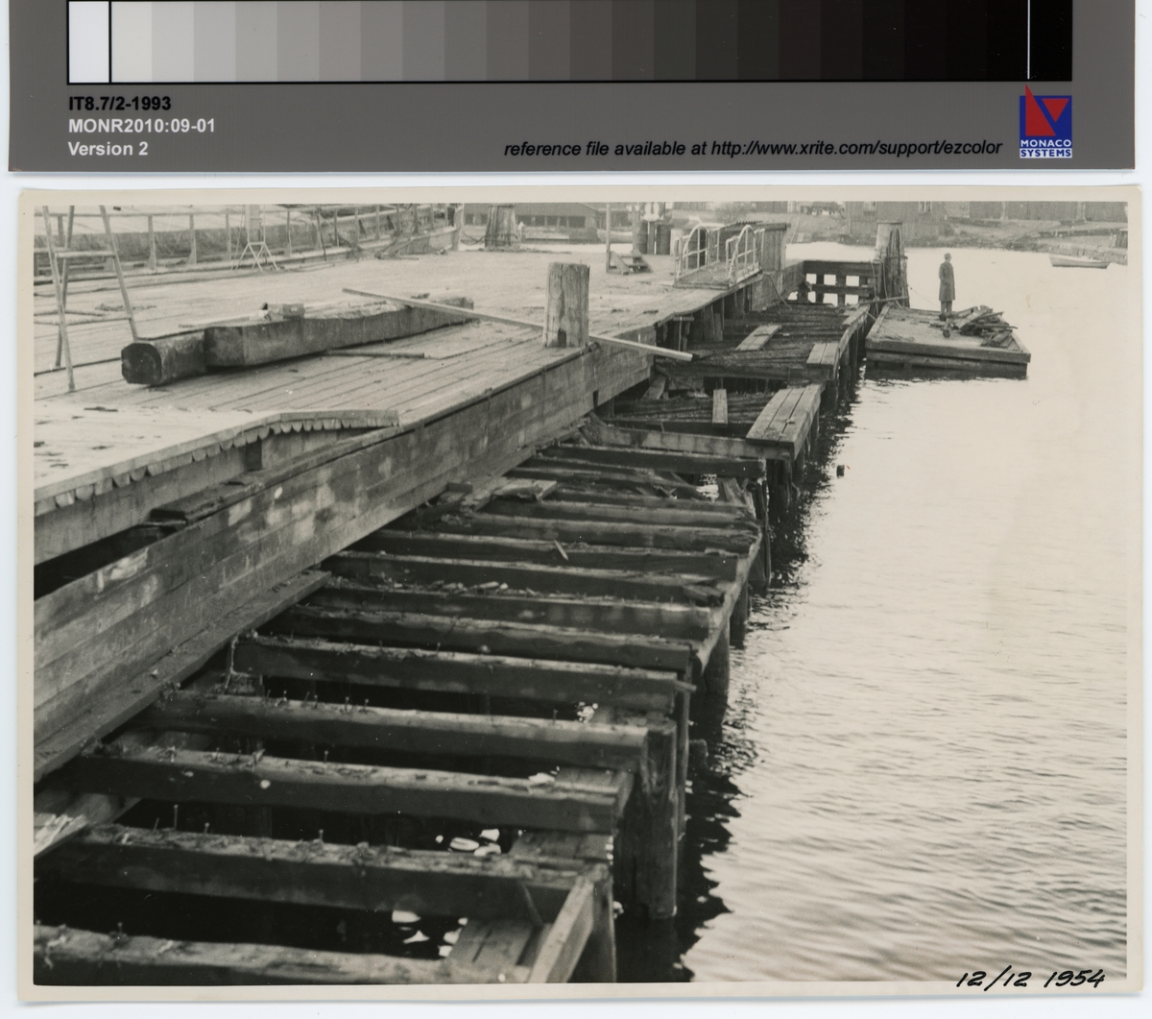Pick the mid-gray patch in the calibration strip
This screenshot has width=1152, height=1019.
(568, 40)
